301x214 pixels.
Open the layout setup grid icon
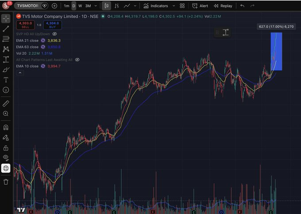click(182, 6)
